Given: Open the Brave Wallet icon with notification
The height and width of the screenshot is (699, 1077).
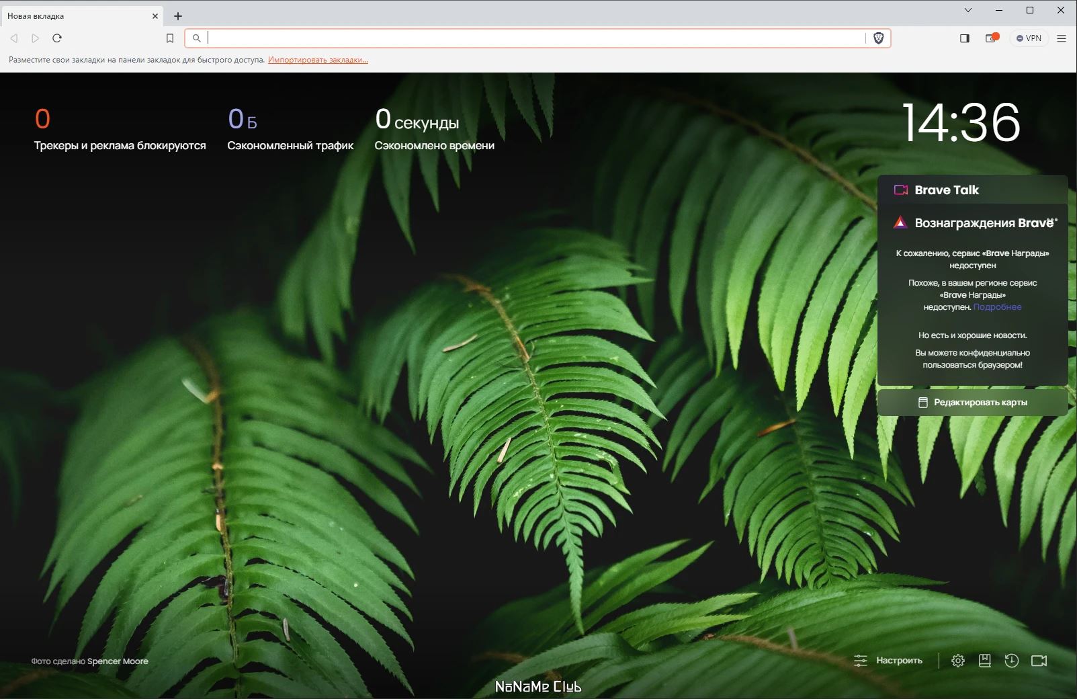Looking at the screenshot, I should [992, 38].
